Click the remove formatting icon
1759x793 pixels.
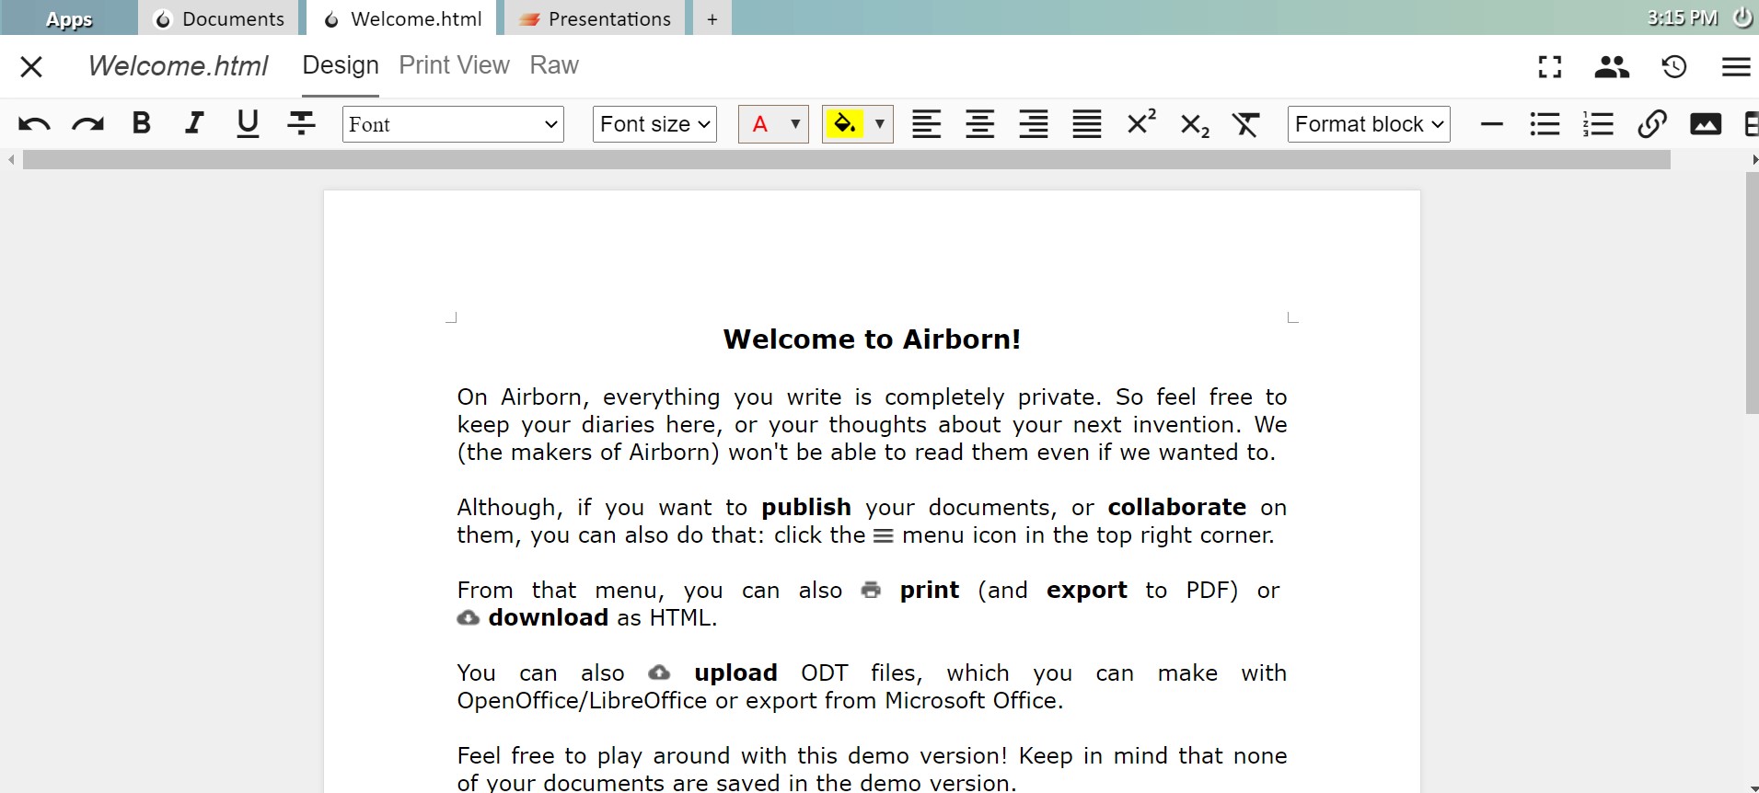[x=1246, y=124]
